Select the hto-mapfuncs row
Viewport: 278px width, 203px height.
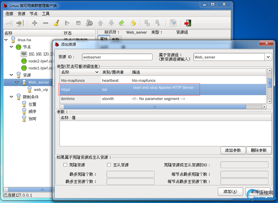pos(163,81)
